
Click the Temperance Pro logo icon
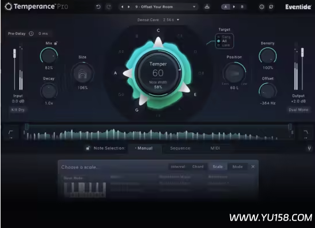8,7
